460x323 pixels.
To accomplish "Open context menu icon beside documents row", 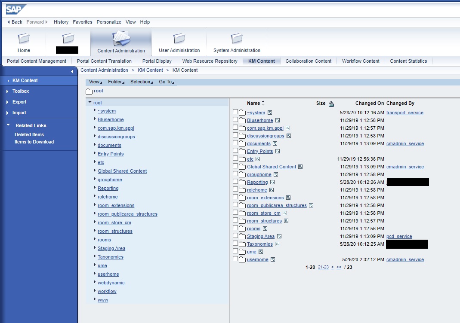I will tap(275, 143).
